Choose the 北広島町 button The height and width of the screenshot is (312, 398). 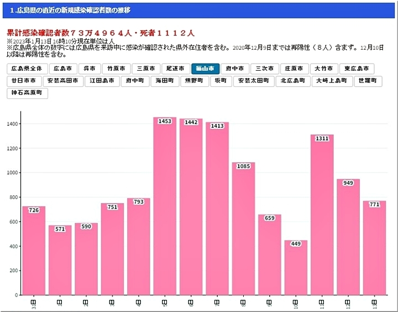click(x=292, y=81)
